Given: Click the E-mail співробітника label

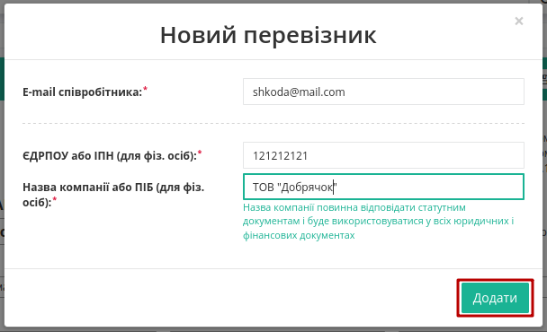Looking at the screenshot, I should [x=85, y=92].
